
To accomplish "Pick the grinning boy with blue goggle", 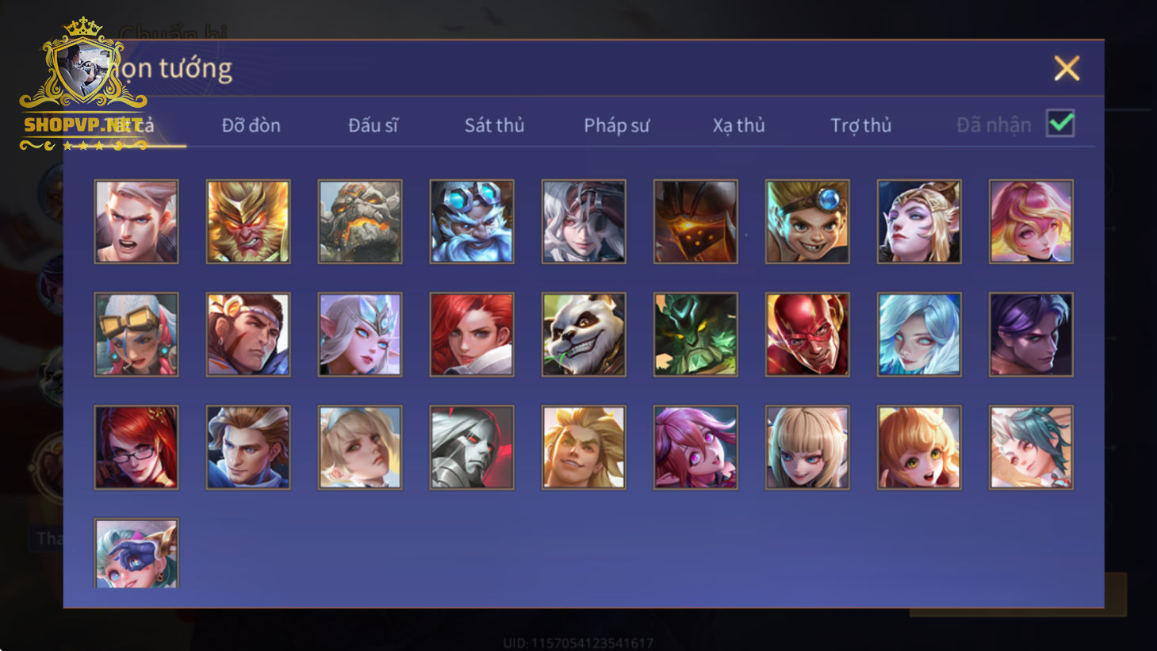I will point(807,221).
